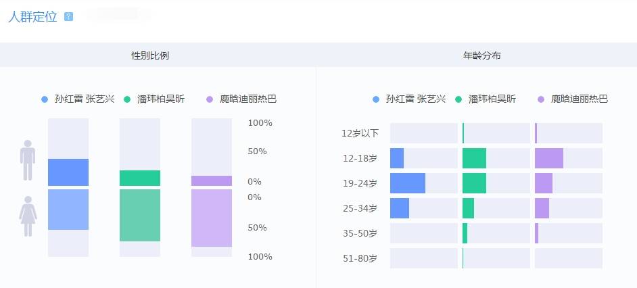Click the 51-80岁 age label
Viewport: 637px width, 288px height.
(360, 258)
